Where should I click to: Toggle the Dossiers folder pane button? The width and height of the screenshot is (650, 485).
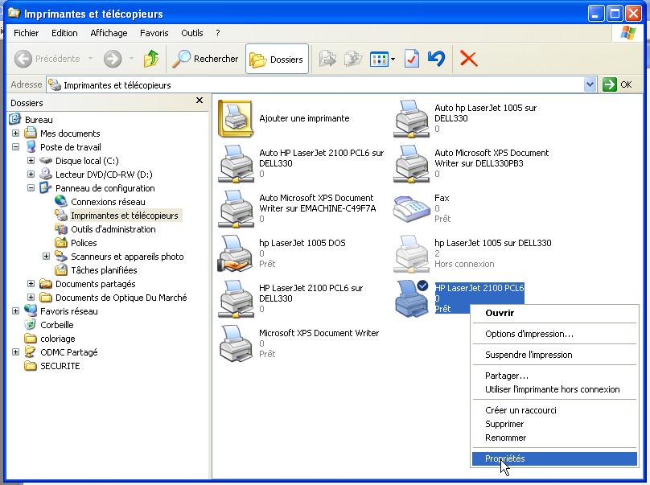coord(277,59)
